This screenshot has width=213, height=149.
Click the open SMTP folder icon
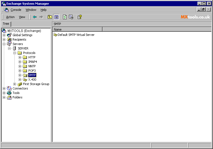25,75
